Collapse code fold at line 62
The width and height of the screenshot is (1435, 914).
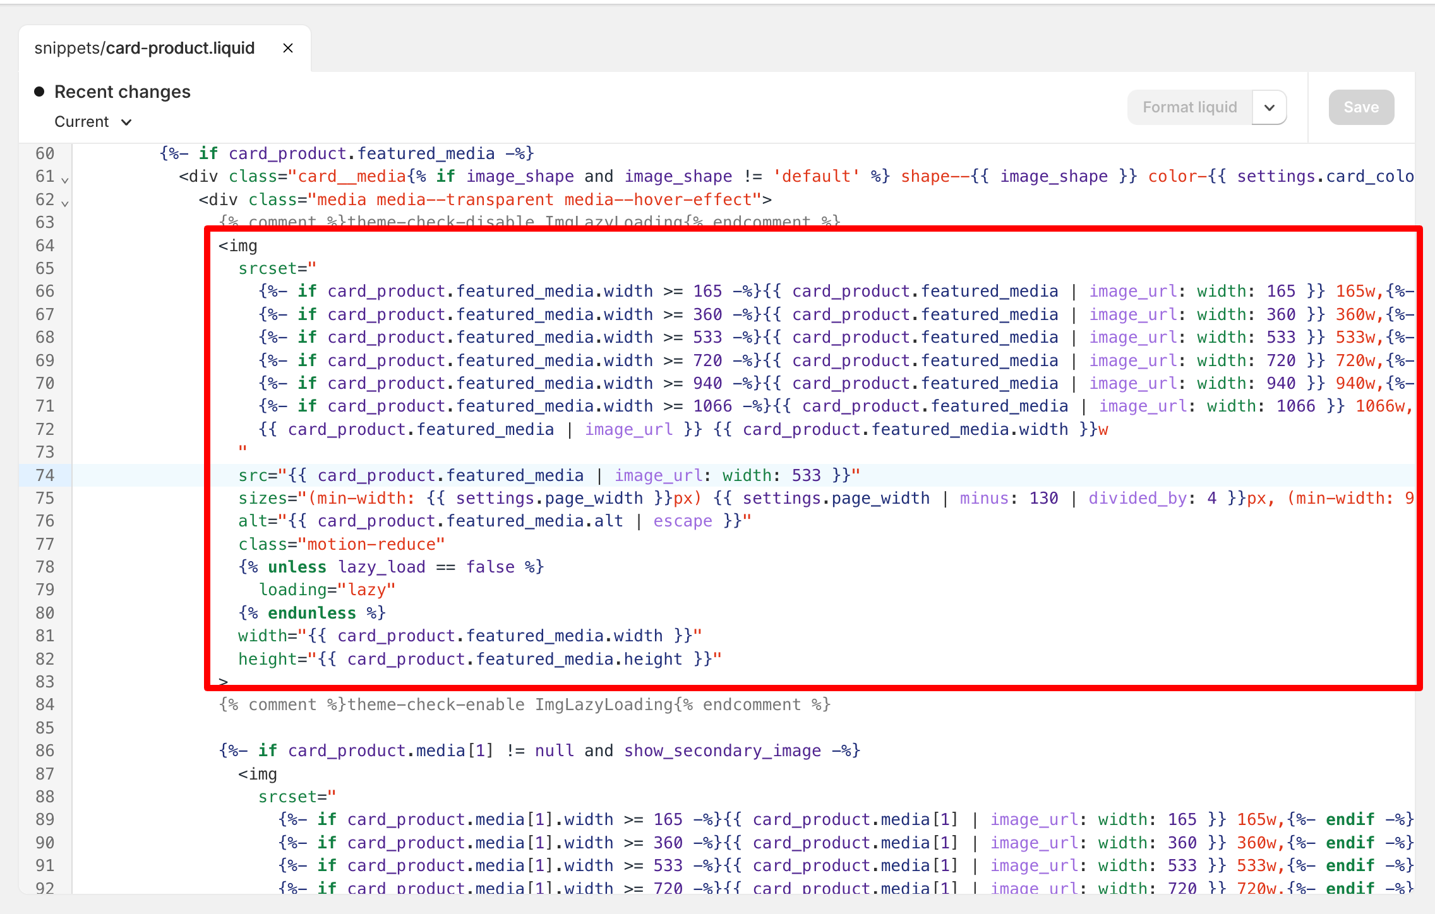click(65, 203)
